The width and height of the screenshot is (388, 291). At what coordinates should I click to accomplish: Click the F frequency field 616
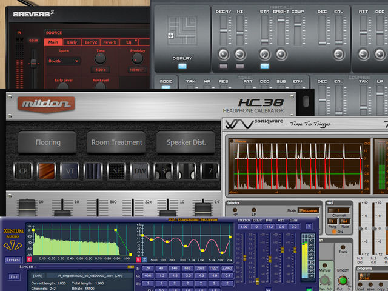pos(187,268)
